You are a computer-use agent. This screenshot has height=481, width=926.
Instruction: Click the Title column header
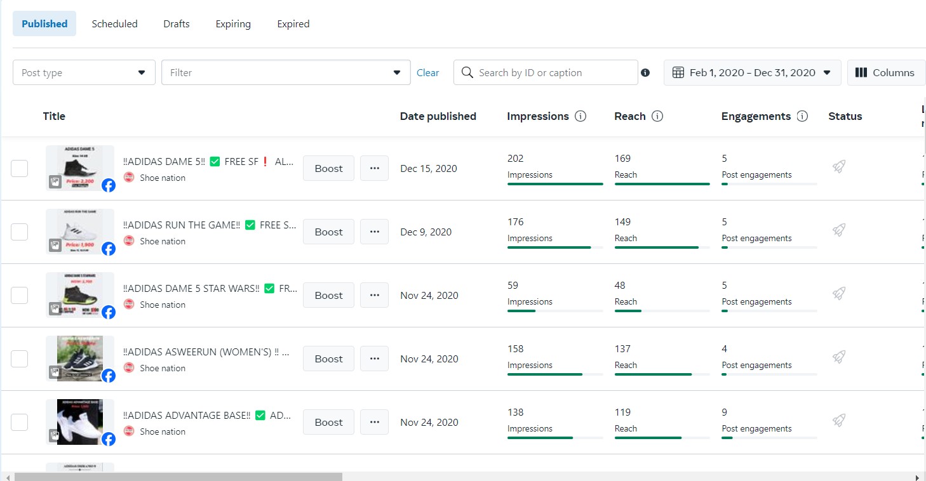(54, 116)
